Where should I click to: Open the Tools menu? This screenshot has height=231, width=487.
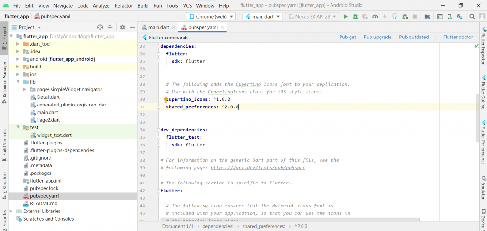pyautogui.click(x=172, y=6)
